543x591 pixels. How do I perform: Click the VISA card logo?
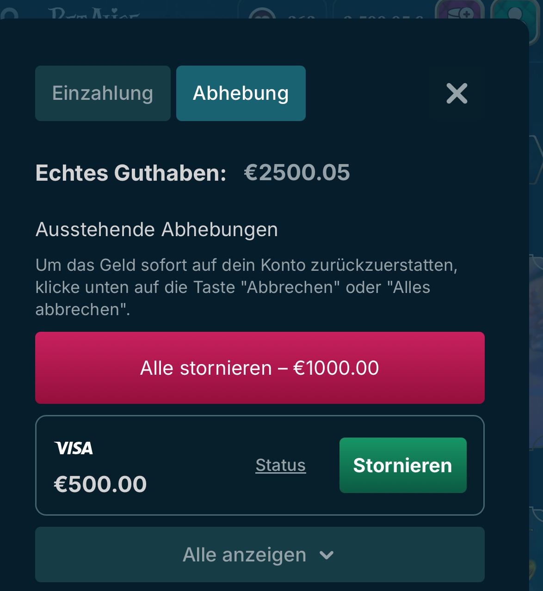[x=74, y=448]
